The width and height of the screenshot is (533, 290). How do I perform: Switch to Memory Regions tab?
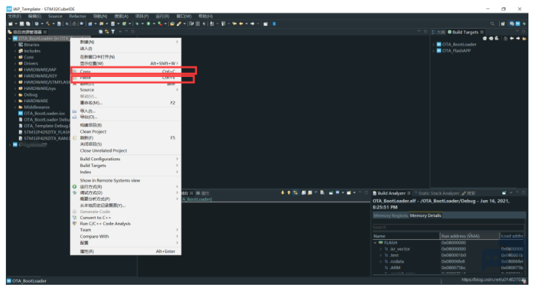point(390,216)
